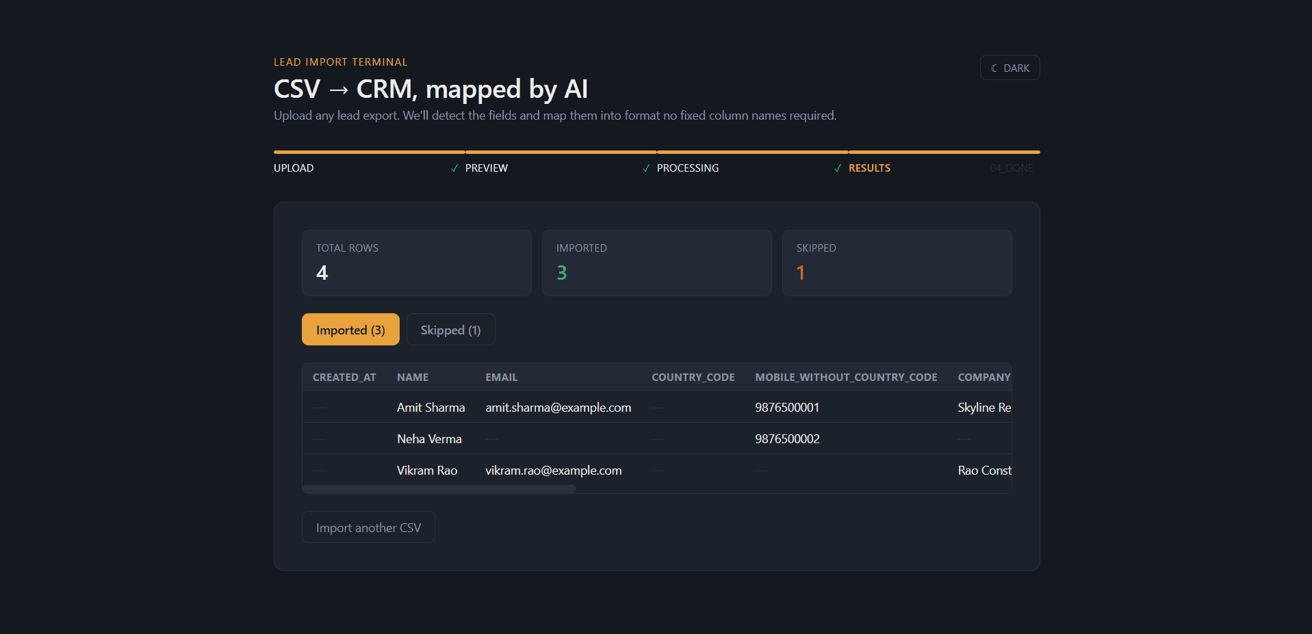Click the NAME column header
The height and width of the screenshot is (634, 1312).
click(x=413, y=378)
